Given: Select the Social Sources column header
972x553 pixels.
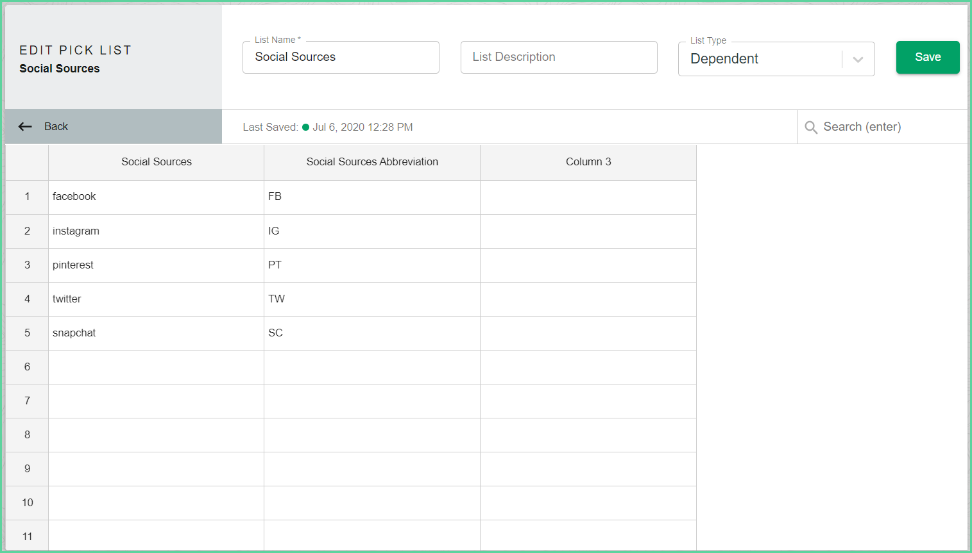Looking at the screenshot, I should click(157, 162).
